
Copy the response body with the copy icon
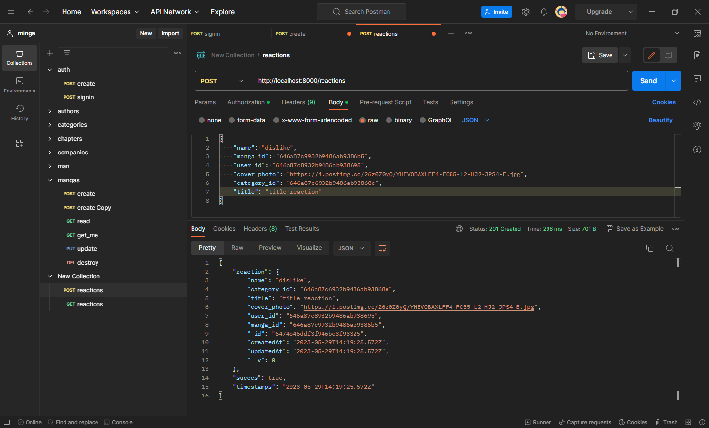650,248
